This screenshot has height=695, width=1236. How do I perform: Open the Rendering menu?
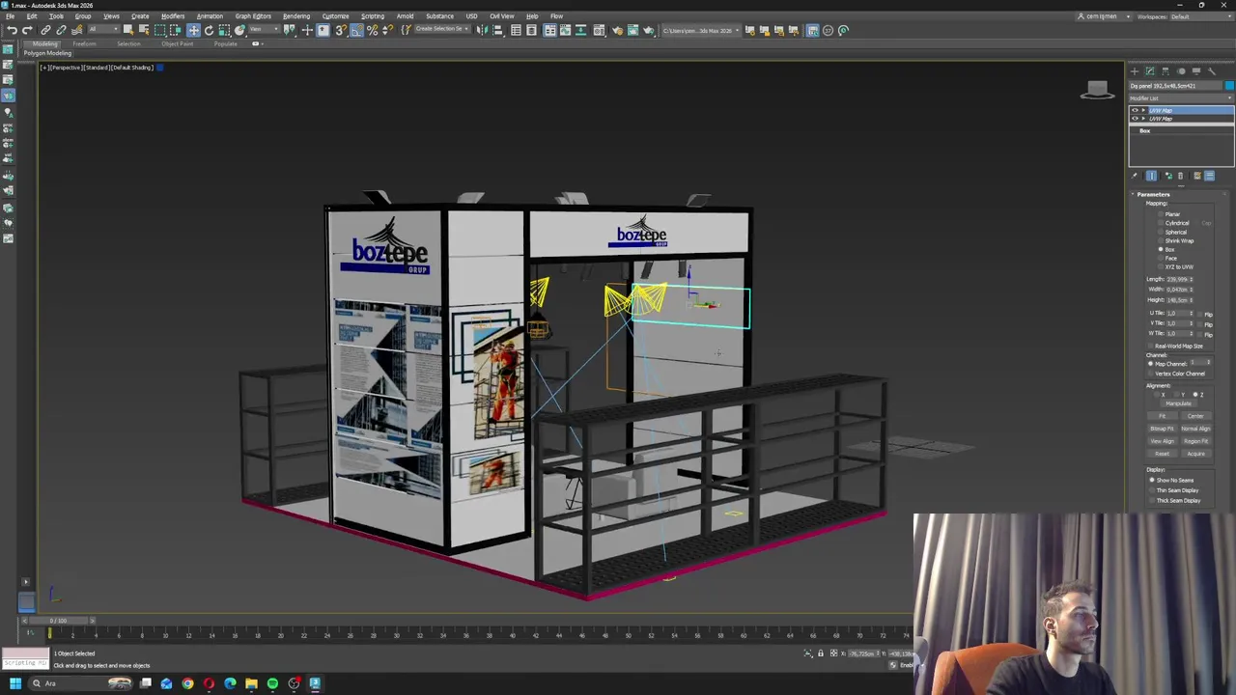(296, 16)
